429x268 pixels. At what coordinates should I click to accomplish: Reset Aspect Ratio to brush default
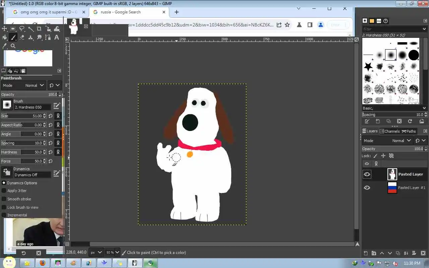pos(50,125)
